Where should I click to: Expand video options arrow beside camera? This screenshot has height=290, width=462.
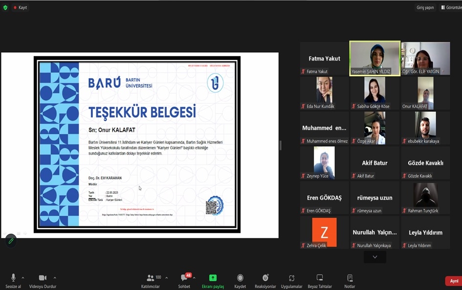click(55, 278)
